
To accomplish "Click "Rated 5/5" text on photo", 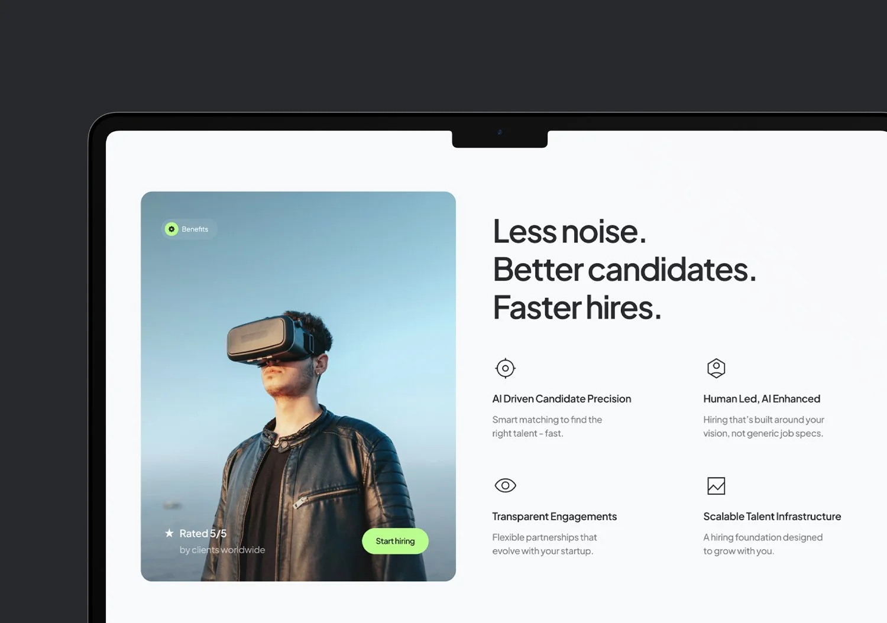I will point(203,533).
